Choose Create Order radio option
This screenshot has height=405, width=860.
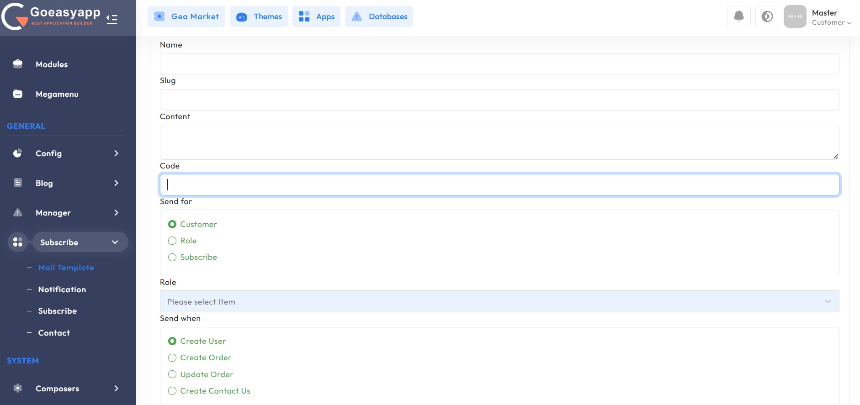(x=172, y=358)
